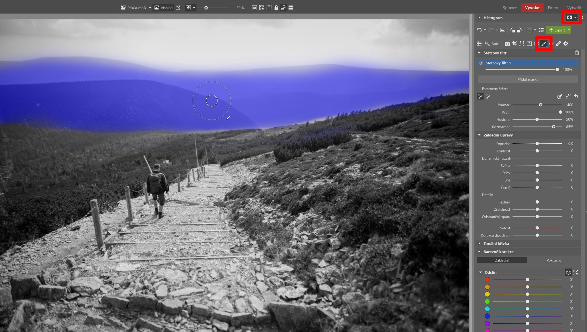Adjust the Expozice slider
The width and height of the screenshot is (587, 332).
coord(537,144)
